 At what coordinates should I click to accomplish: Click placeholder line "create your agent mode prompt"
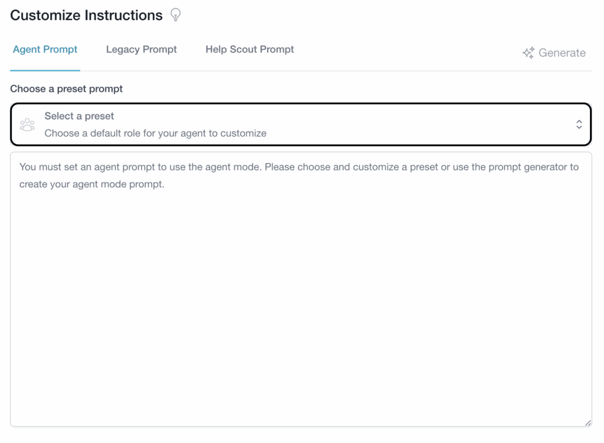pyautogui.click(x=91, y=184)
